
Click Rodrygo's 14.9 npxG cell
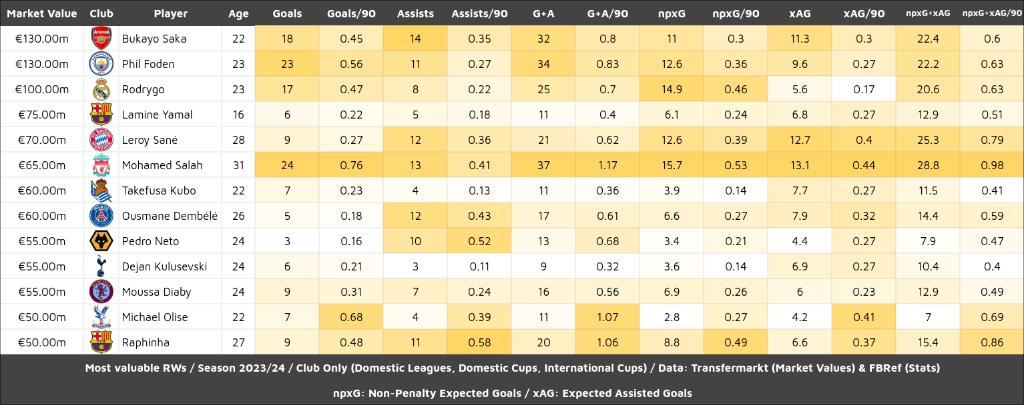click(x=672, y=89)
